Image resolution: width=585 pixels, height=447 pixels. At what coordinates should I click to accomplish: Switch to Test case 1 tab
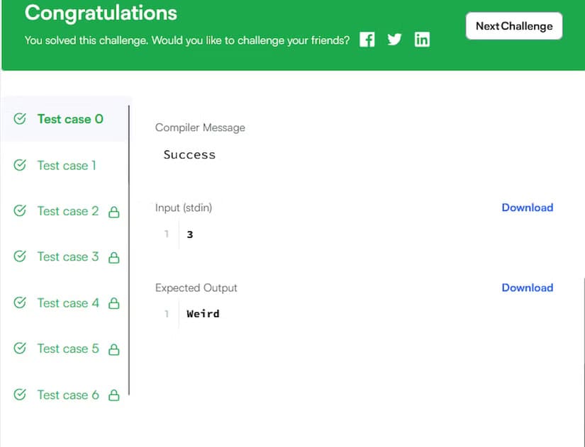point(67,165)
